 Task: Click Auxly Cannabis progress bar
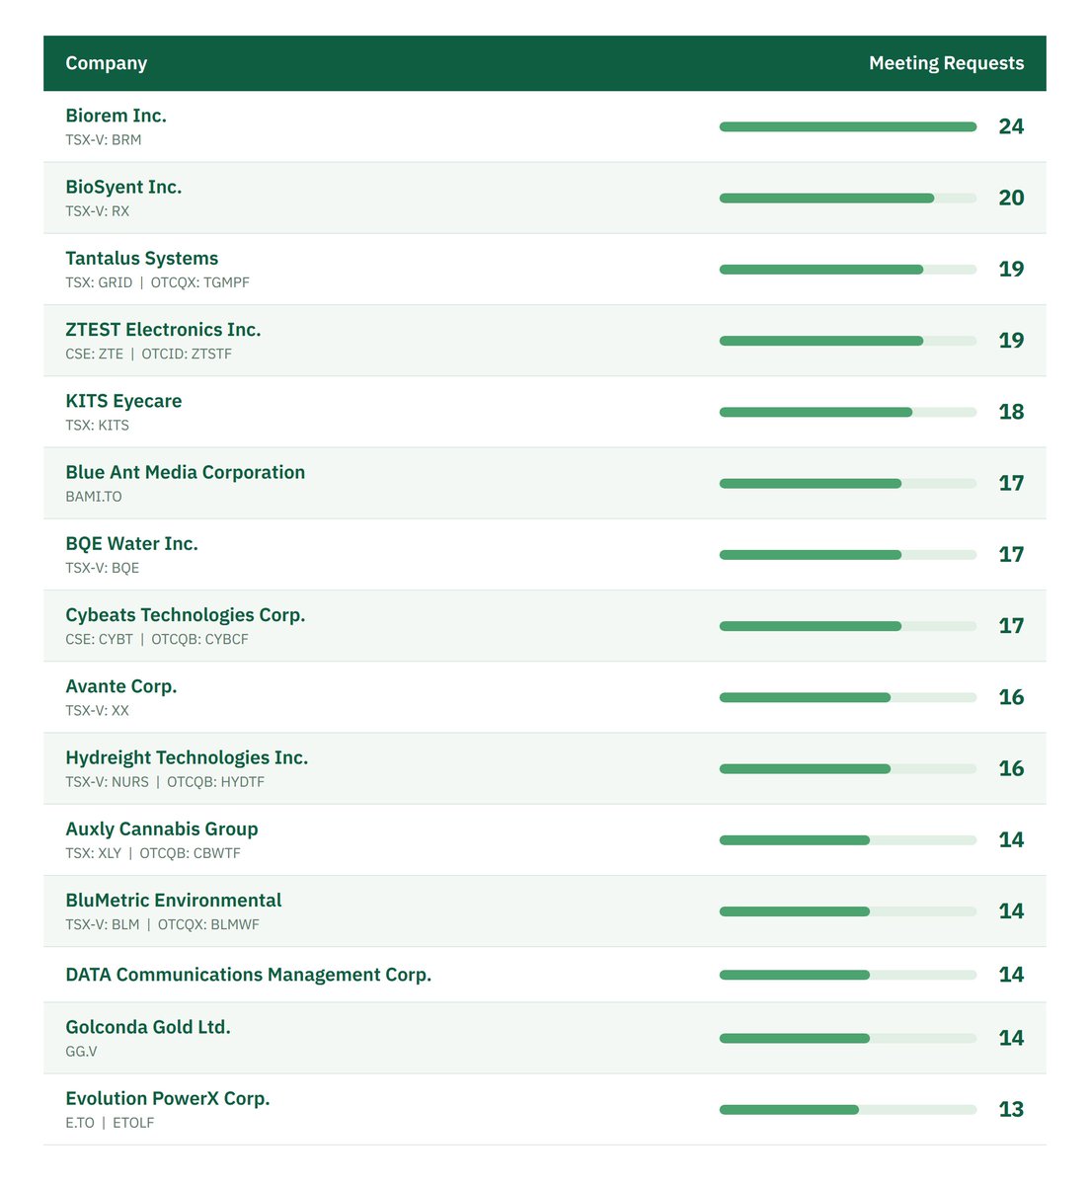pyautogui.click(x=847, y=840)
